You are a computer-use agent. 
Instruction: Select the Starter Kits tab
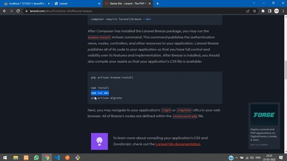click(x=127, y=4)
